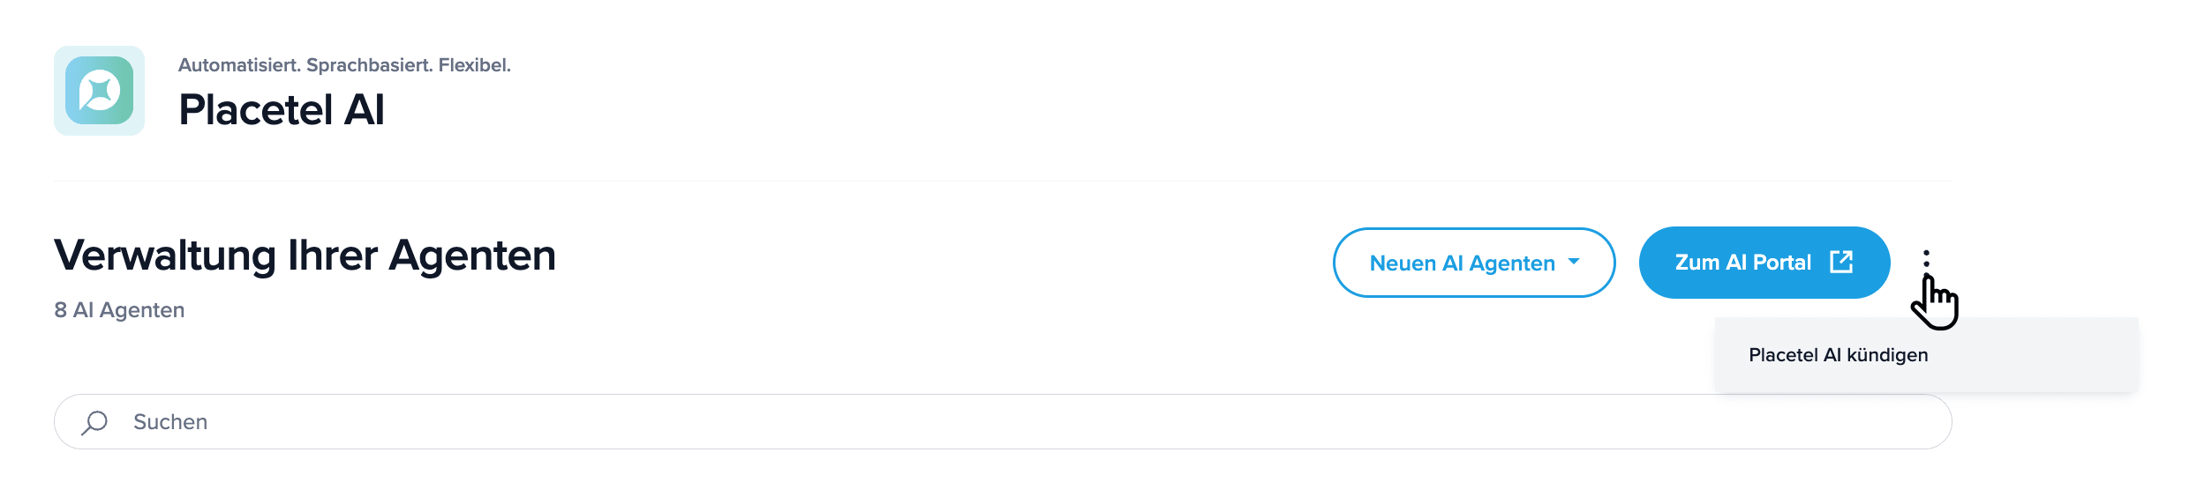Click the Verwaltung Ihrer Agenten heading
The image size is (2212, 497).
click(305, 256)
